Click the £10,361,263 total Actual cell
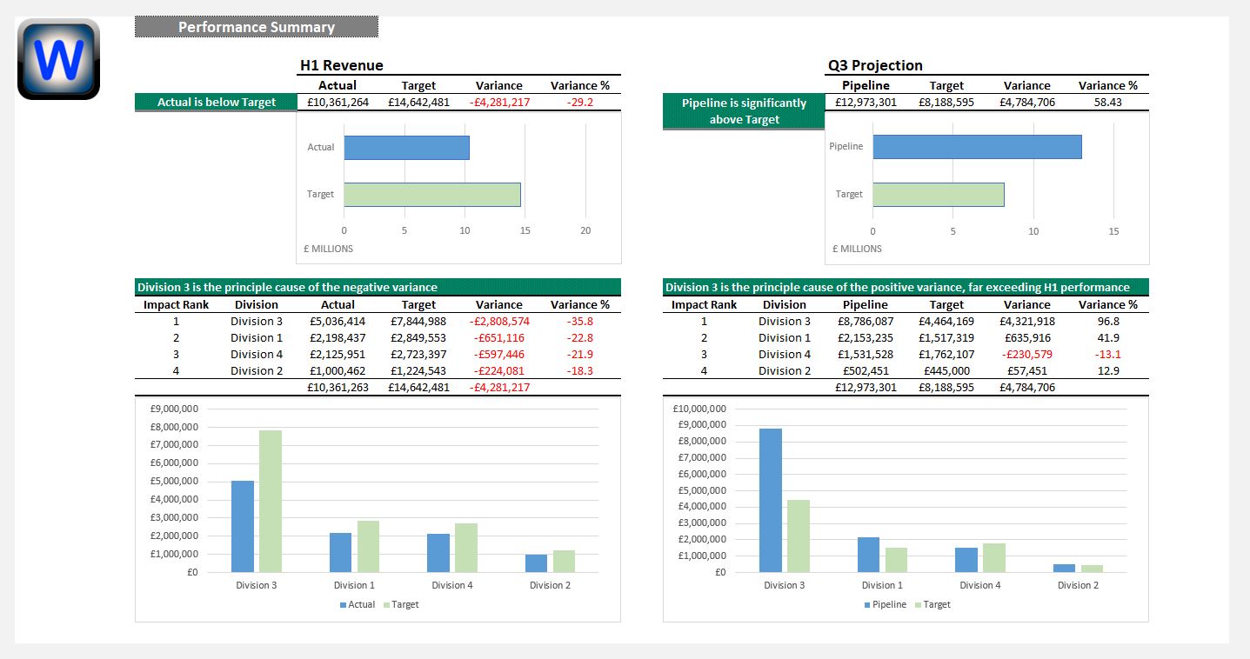 (338, 388)
